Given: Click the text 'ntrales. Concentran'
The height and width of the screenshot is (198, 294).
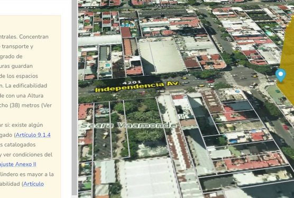Looking at the screenshot, I should click(24, 37).
